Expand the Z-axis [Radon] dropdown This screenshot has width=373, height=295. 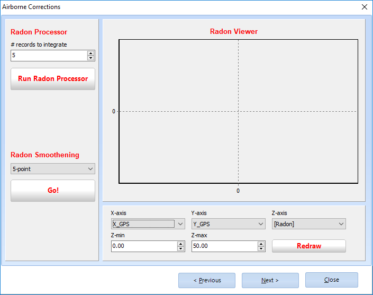tap(309, 224)
